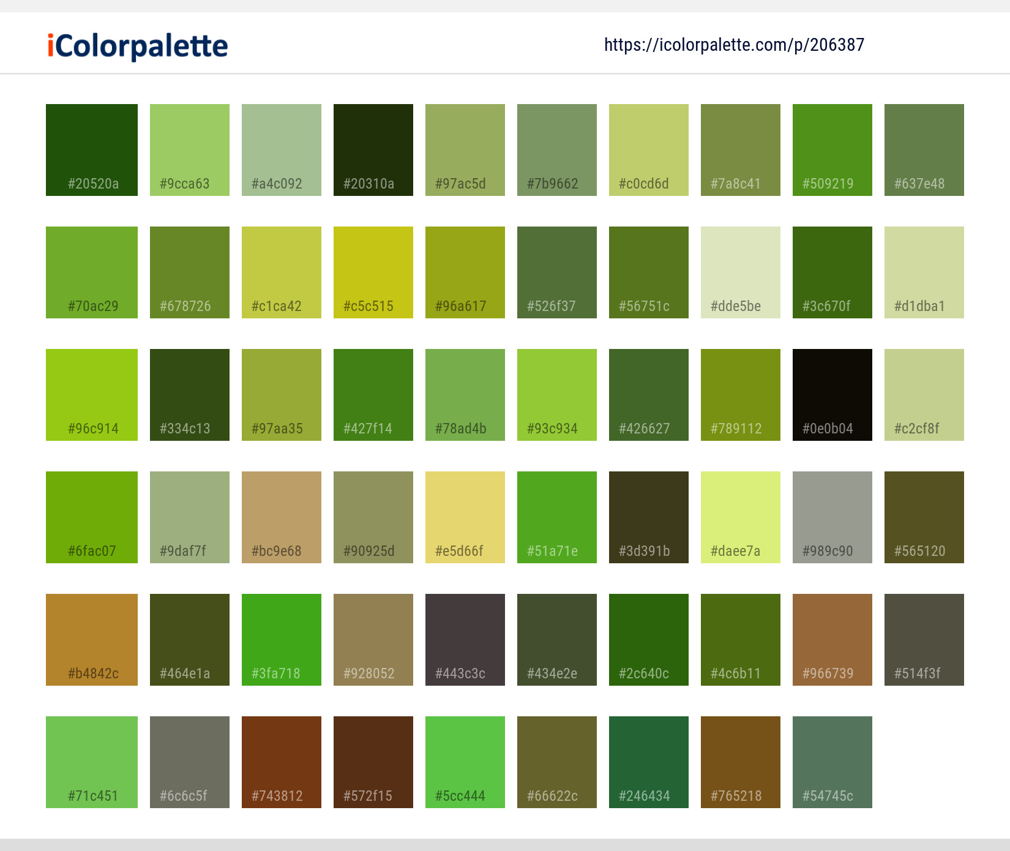Select the #71c451 swatch
Viewport: 1010px width, 851px height.
pyautogui.click(x=92, y=762)
